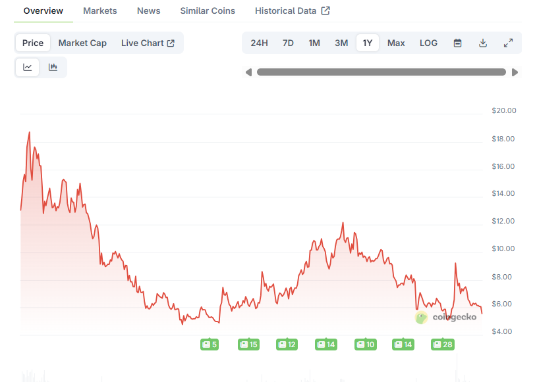The height and width of the screenshot is (382, 535).
Task: Open Live Chart external link
Action: click(148, 43)
